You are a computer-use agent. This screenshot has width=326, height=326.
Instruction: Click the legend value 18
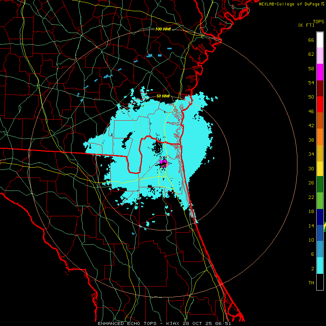coord(311,212)
